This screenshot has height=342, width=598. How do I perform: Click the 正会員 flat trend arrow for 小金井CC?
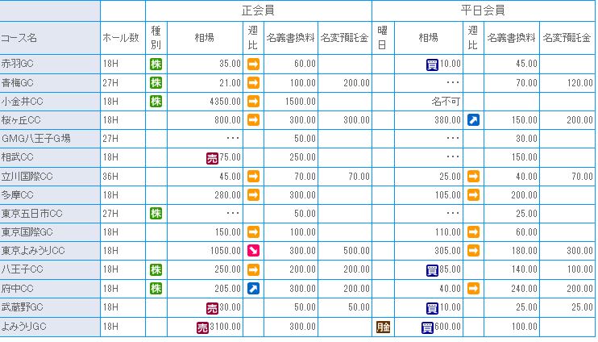click(253, 102)
